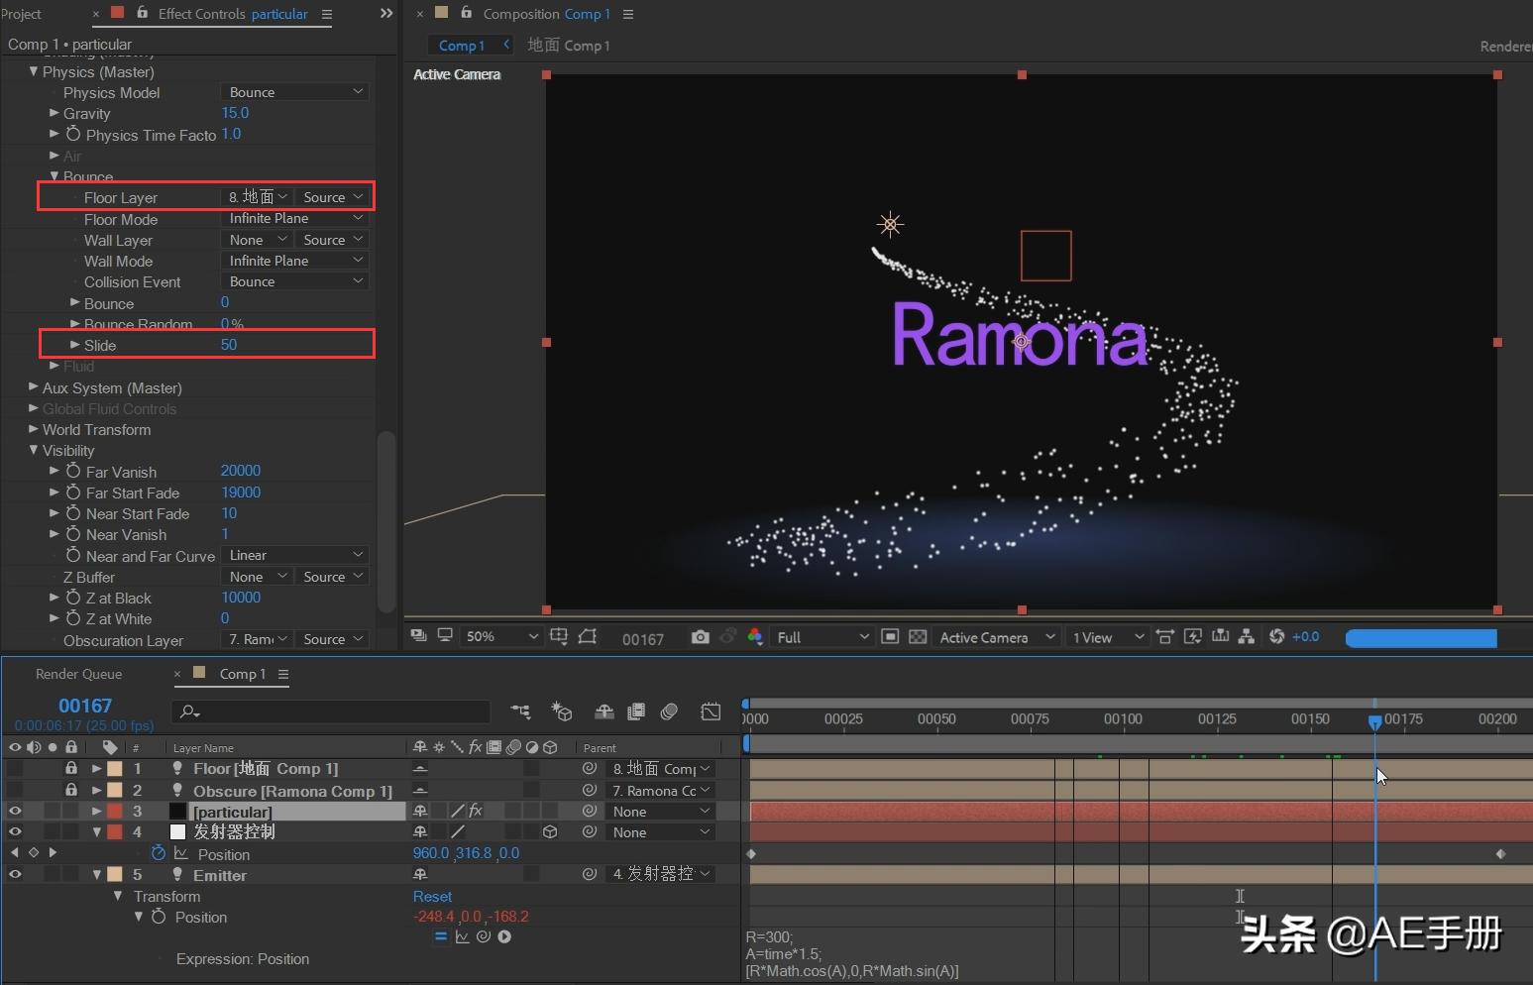Click the timeline layer search field
1533x985 pixels.
click(x=332, y=711)
